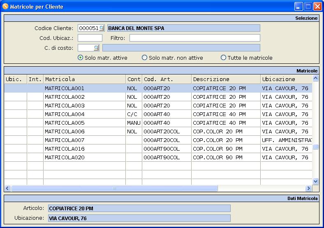Click the C. di costo description field
Image resolution: width=324 pixels, height=228 pixels.
(181, 48)
